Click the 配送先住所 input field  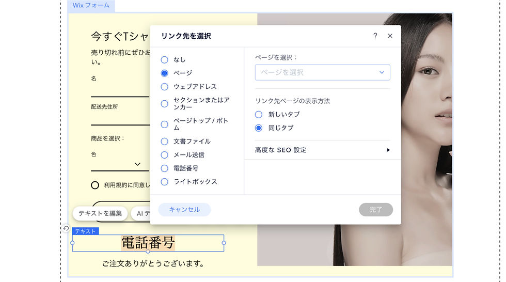120,119
